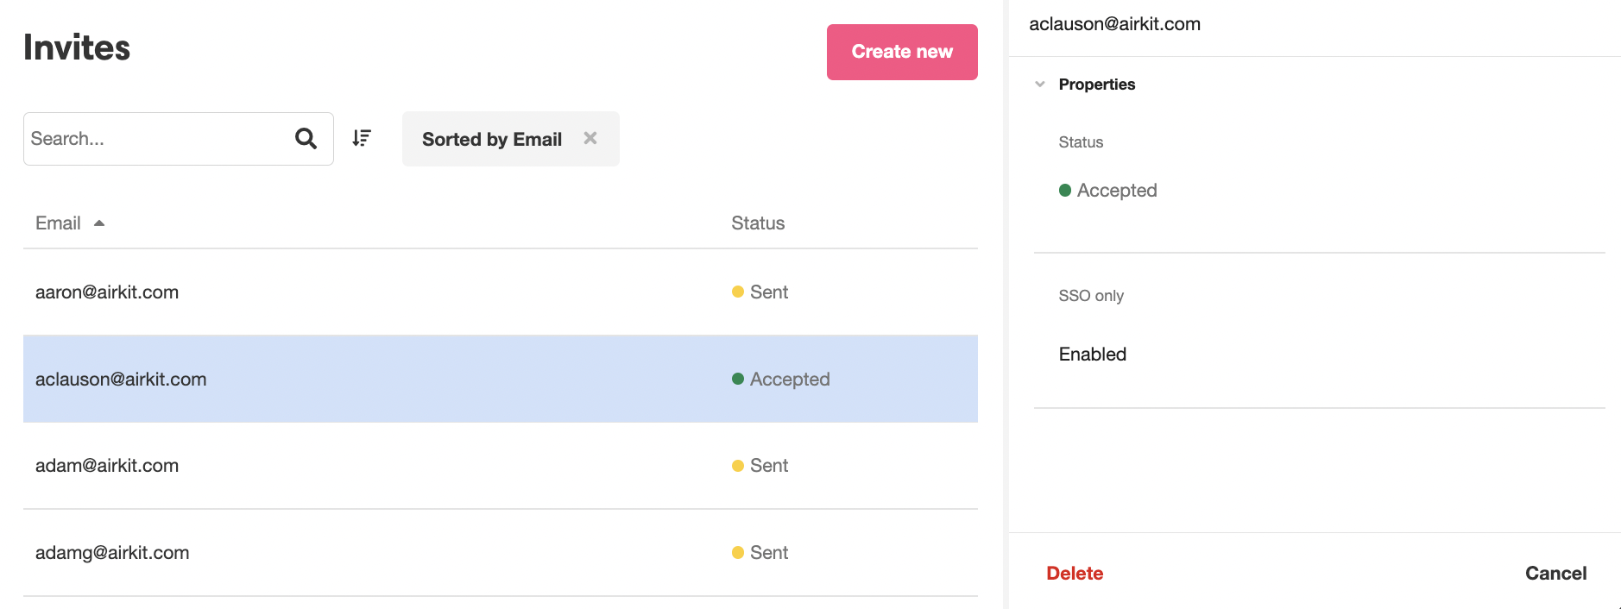Screen dimensions: 1621x609
Task: Open the sort order icon
Action: click(362, 138)
